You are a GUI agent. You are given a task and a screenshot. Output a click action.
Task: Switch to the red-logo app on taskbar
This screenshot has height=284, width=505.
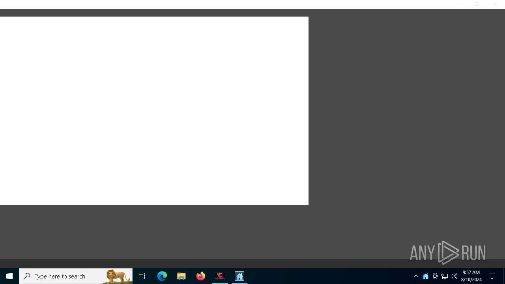tap(220, 276)
